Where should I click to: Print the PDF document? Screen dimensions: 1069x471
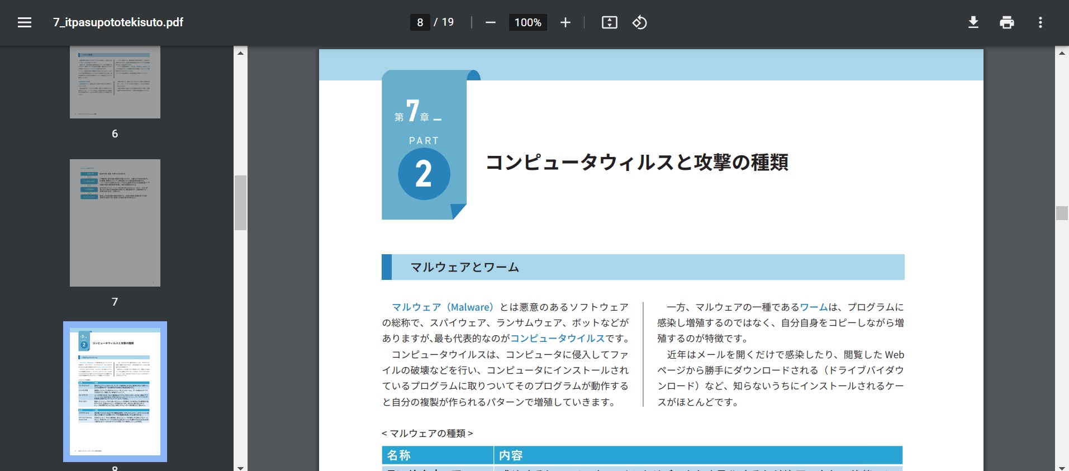[1006, 22]
